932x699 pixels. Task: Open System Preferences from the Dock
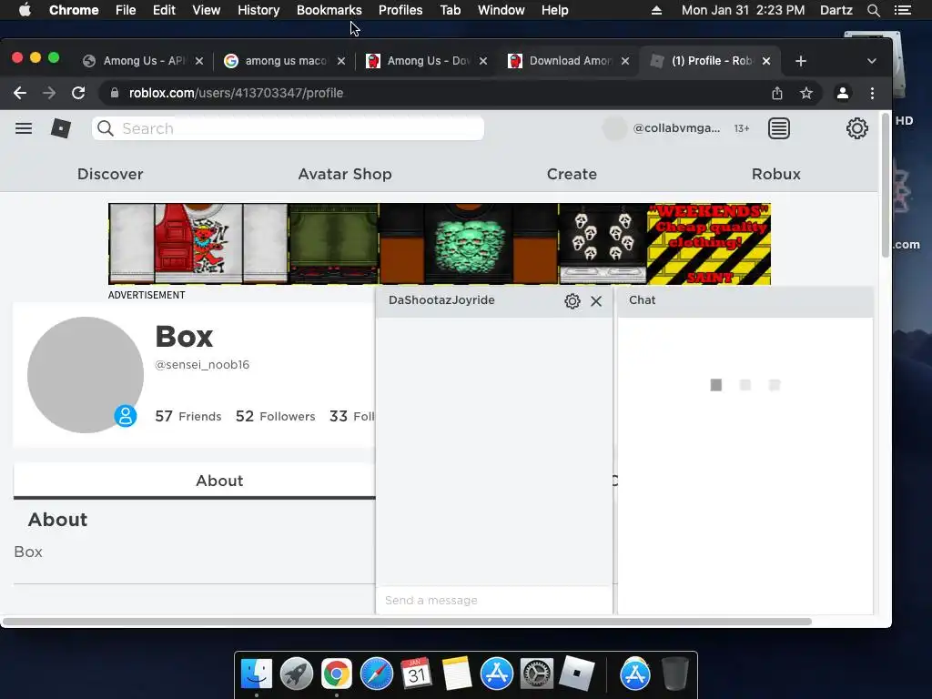point(537,674)
